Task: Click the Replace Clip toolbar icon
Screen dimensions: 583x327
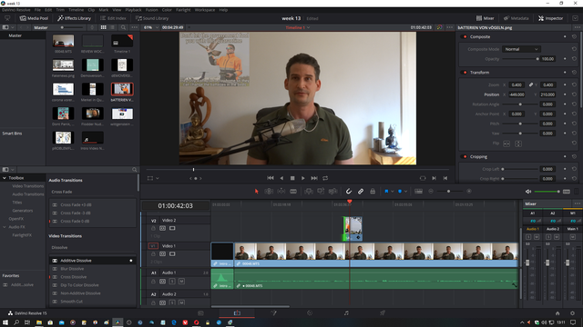Action: (332, 192)
